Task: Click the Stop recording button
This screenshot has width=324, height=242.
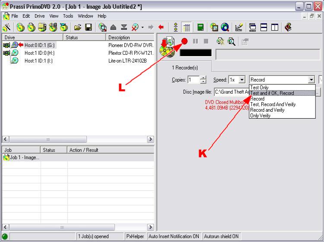Action: click(206, 41)
